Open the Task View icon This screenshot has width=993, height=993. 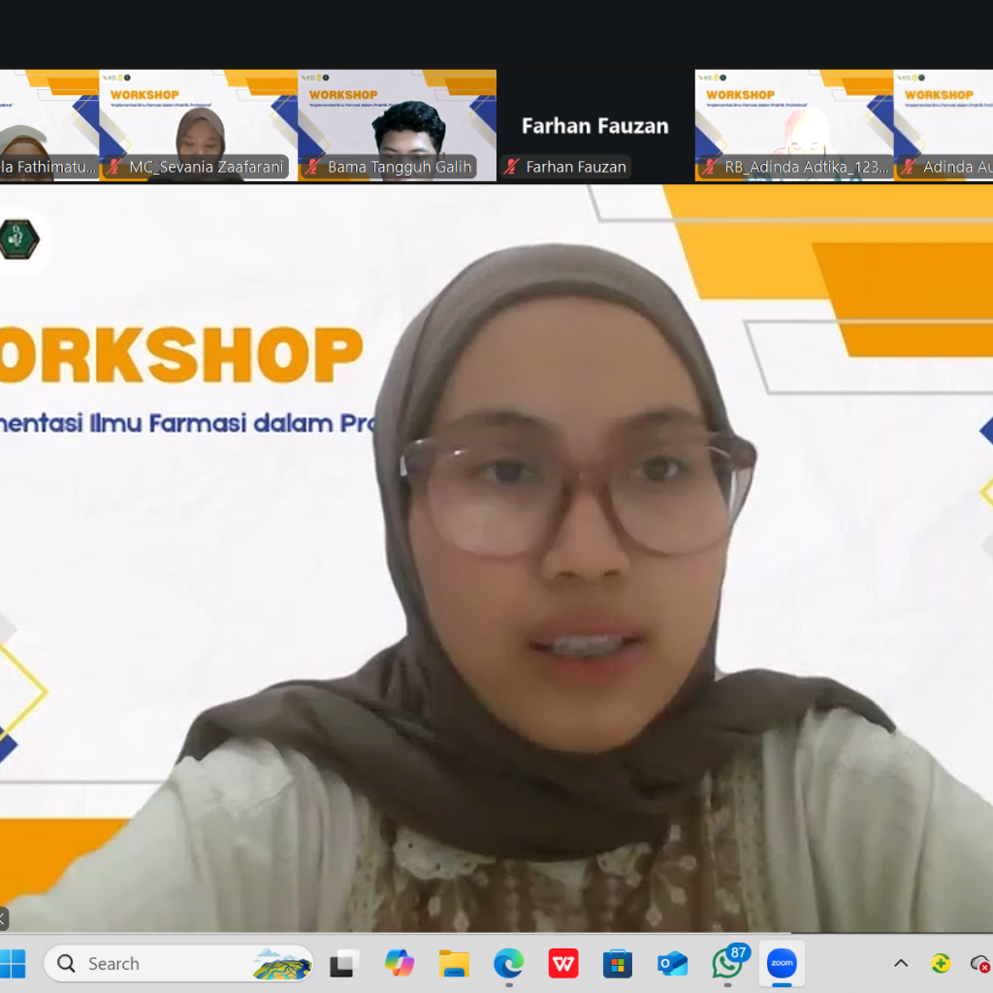pos(344,963)
